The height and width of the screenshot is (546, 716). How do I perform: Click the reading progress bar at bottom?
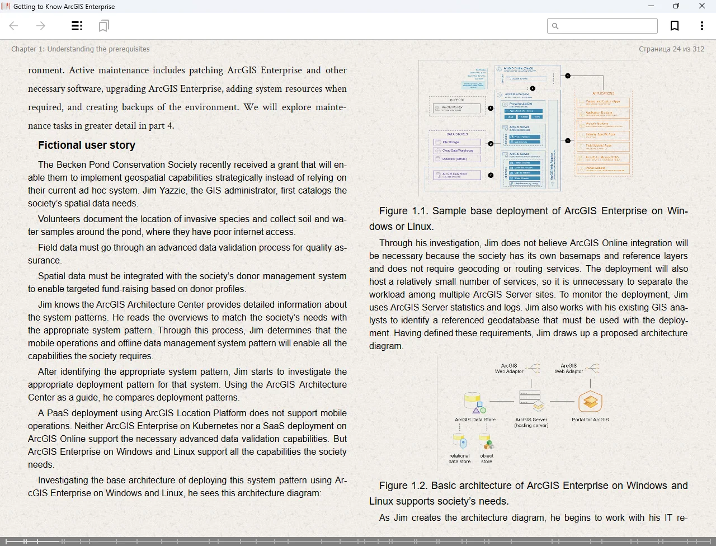coord(358,541)
